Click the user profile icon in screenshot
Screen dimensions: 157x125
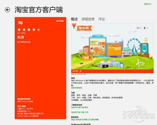tap(144, 28)
